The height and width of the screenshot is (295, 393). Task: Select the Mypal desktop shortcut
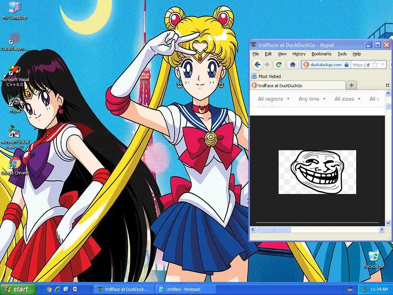[15, 104]
